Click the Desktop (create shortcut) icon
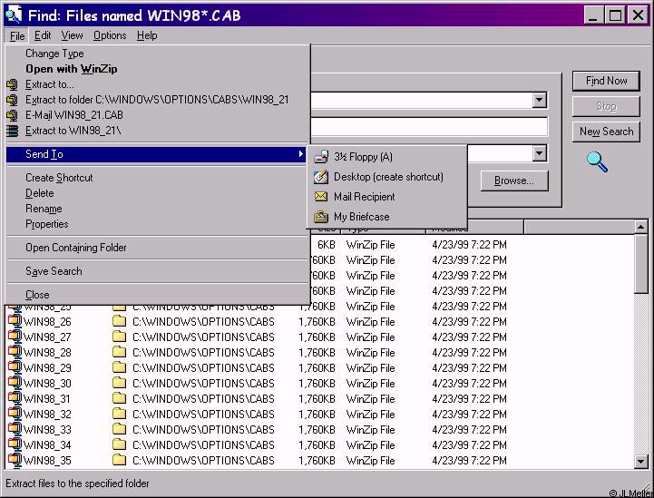The image size is (654, 498). tap(321, 177)
